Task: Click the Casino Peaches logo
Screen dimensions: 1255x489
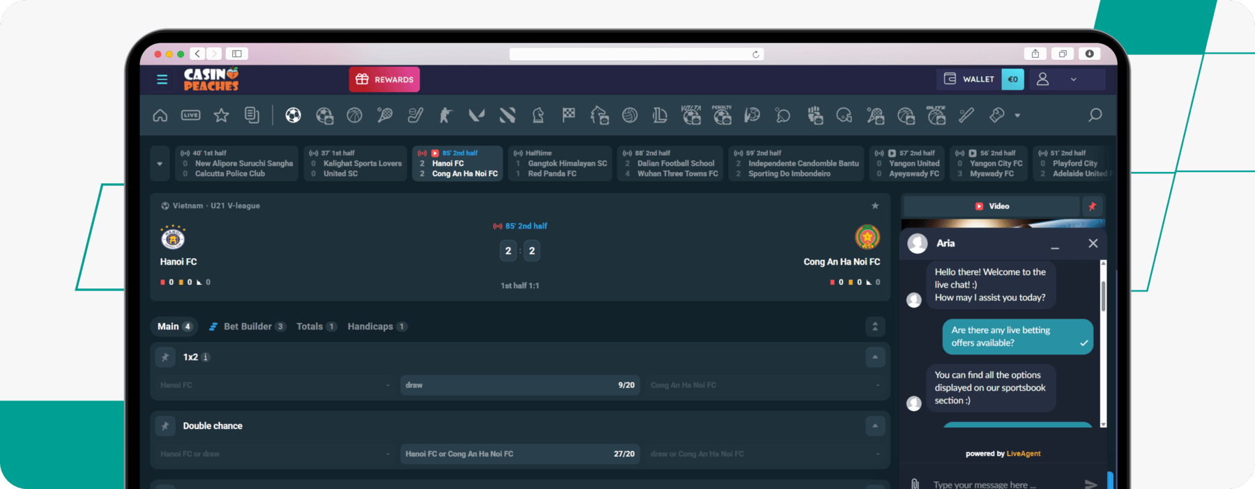Action: [211, 79]
